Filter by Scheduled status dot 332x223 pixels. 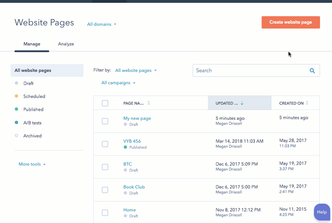[x=16, y=96]
